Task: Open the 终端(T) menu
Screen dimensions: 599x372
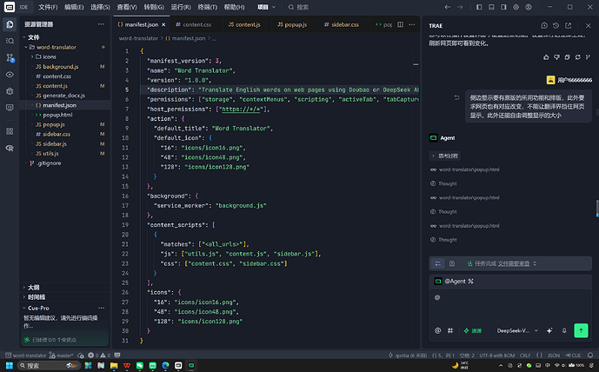Action: (x=207, y=7)
